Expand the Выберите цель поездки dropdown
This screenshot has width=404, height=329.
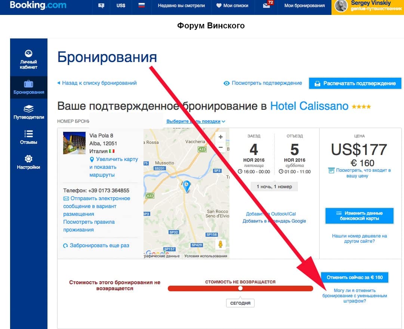tap(196, 121)
